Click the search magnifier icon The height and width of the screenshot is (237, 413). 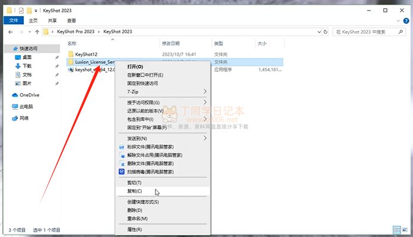click(401, 32)
